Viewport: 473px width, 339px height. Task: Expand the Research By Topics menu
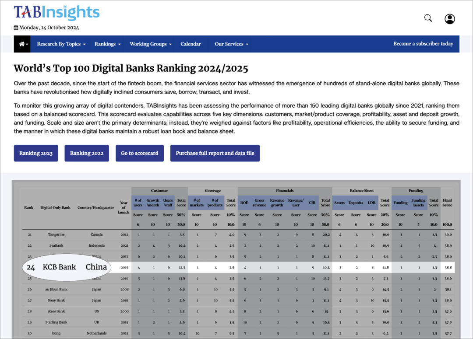[x=61, y=44]
